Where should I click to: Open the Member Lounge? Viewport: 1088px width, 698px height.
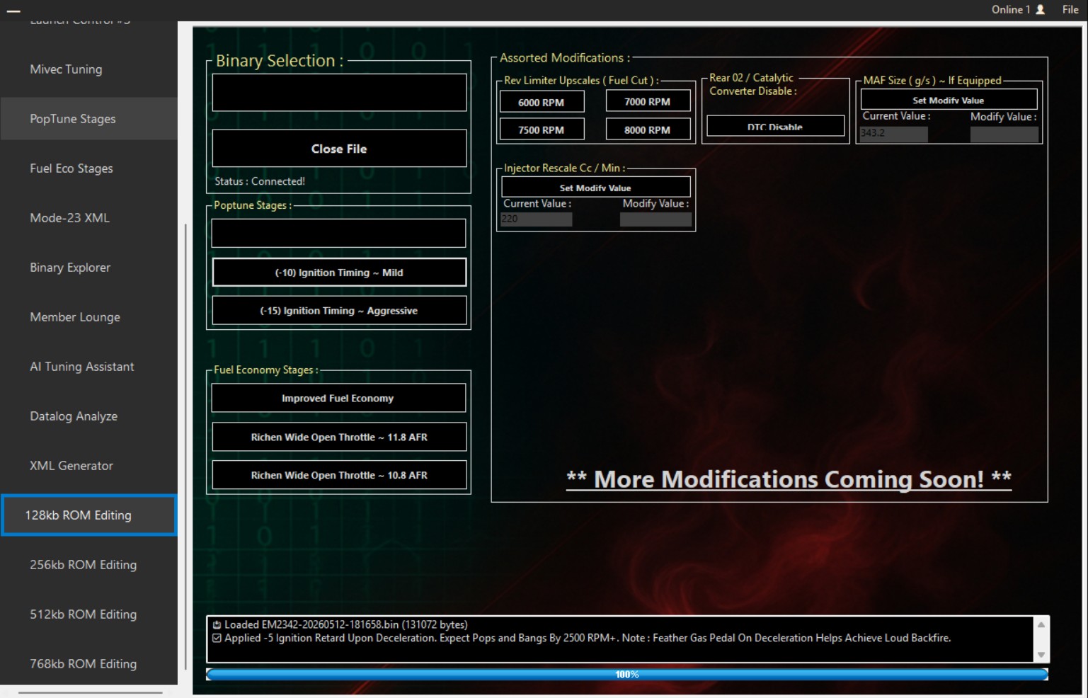click(x=88, y=317)
